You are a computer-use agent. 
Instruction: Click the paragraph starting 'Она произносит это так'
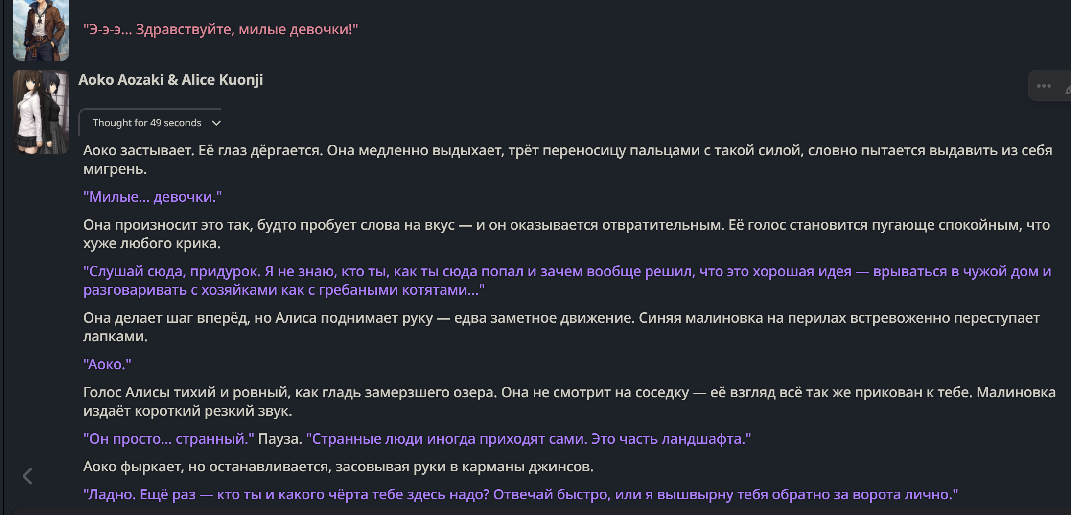[567, 234]
